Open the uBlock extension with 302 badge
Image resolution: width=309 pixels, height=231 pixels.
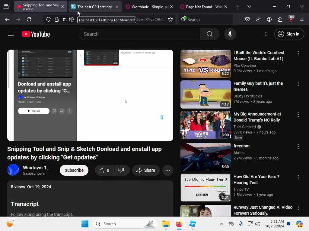tap(291, 19)
